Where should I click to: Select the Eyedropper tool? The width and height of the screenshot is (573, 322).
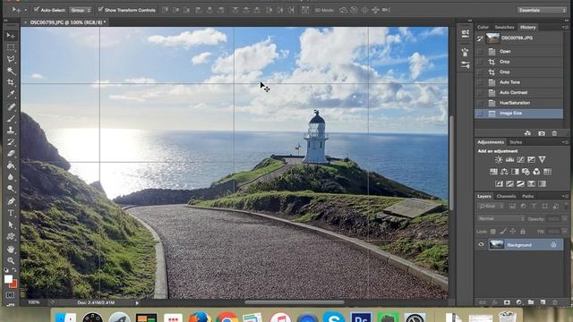(x=11, y=94)
